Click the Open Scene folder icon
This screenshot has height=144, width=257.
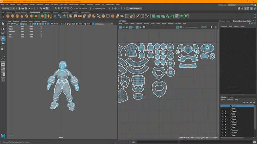coord(22,8)
